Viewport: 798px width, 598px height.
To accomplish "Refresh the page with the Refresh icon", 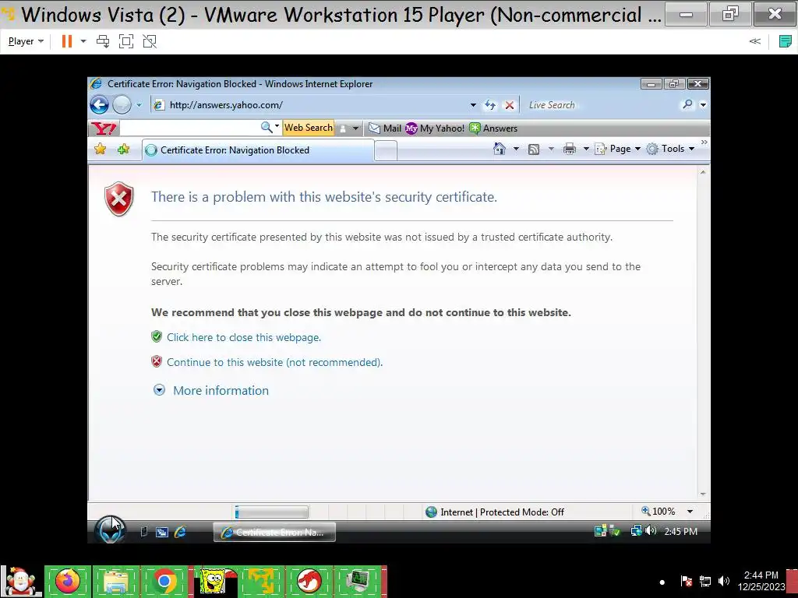I will (x=489, y=105).
